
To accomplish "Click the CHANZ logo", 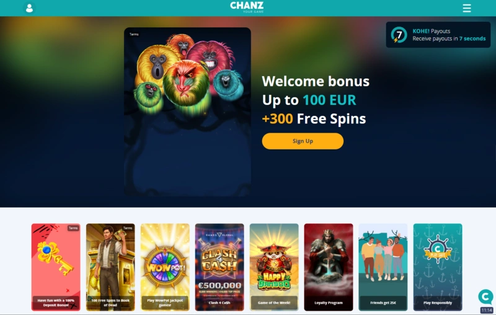I will click(247, 7).
